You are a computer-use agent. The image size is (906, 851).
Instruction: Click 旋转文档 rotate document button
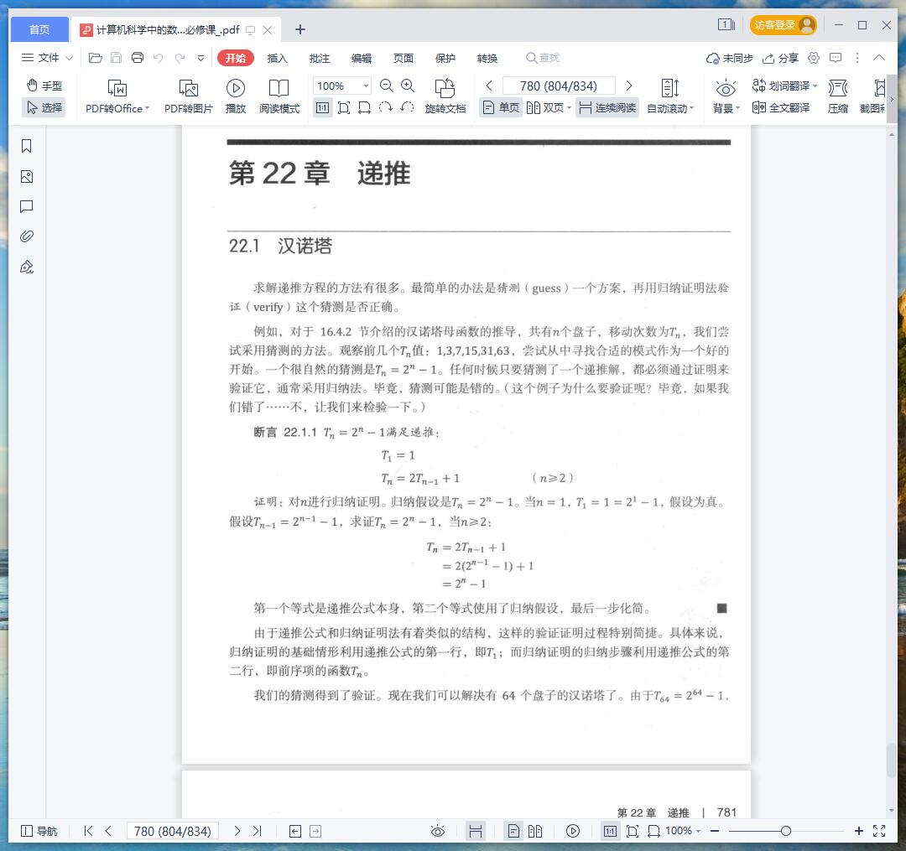(x=445, y=96)
